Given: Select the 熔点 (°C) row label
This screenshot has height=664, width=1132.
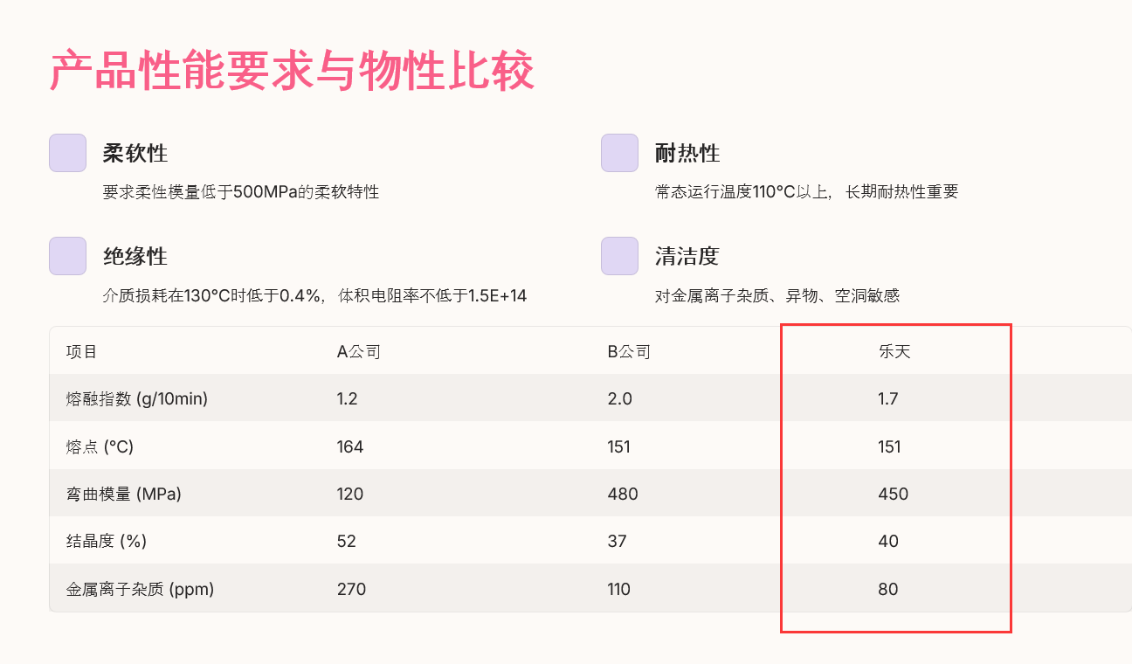Looking at the screenshot, I should click(x=100, y=447).
